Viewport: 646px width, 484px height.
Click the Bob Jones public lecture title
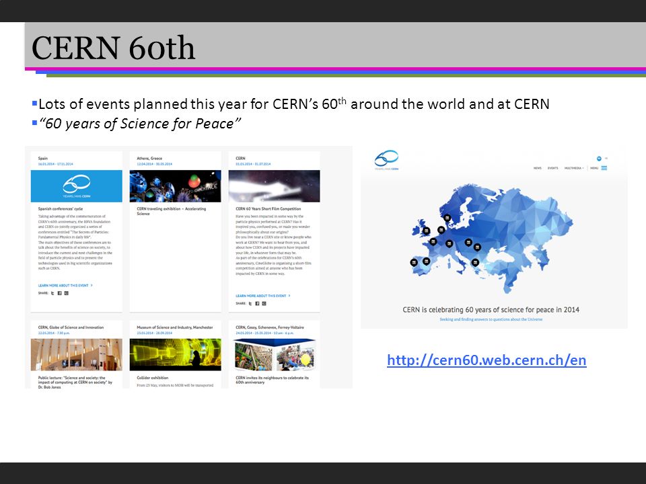tap(75, 382)
